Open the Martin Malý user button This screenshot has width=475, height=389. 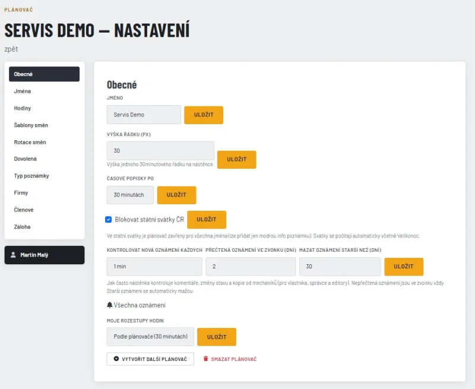pyautogui.click(x=45, y=255)
